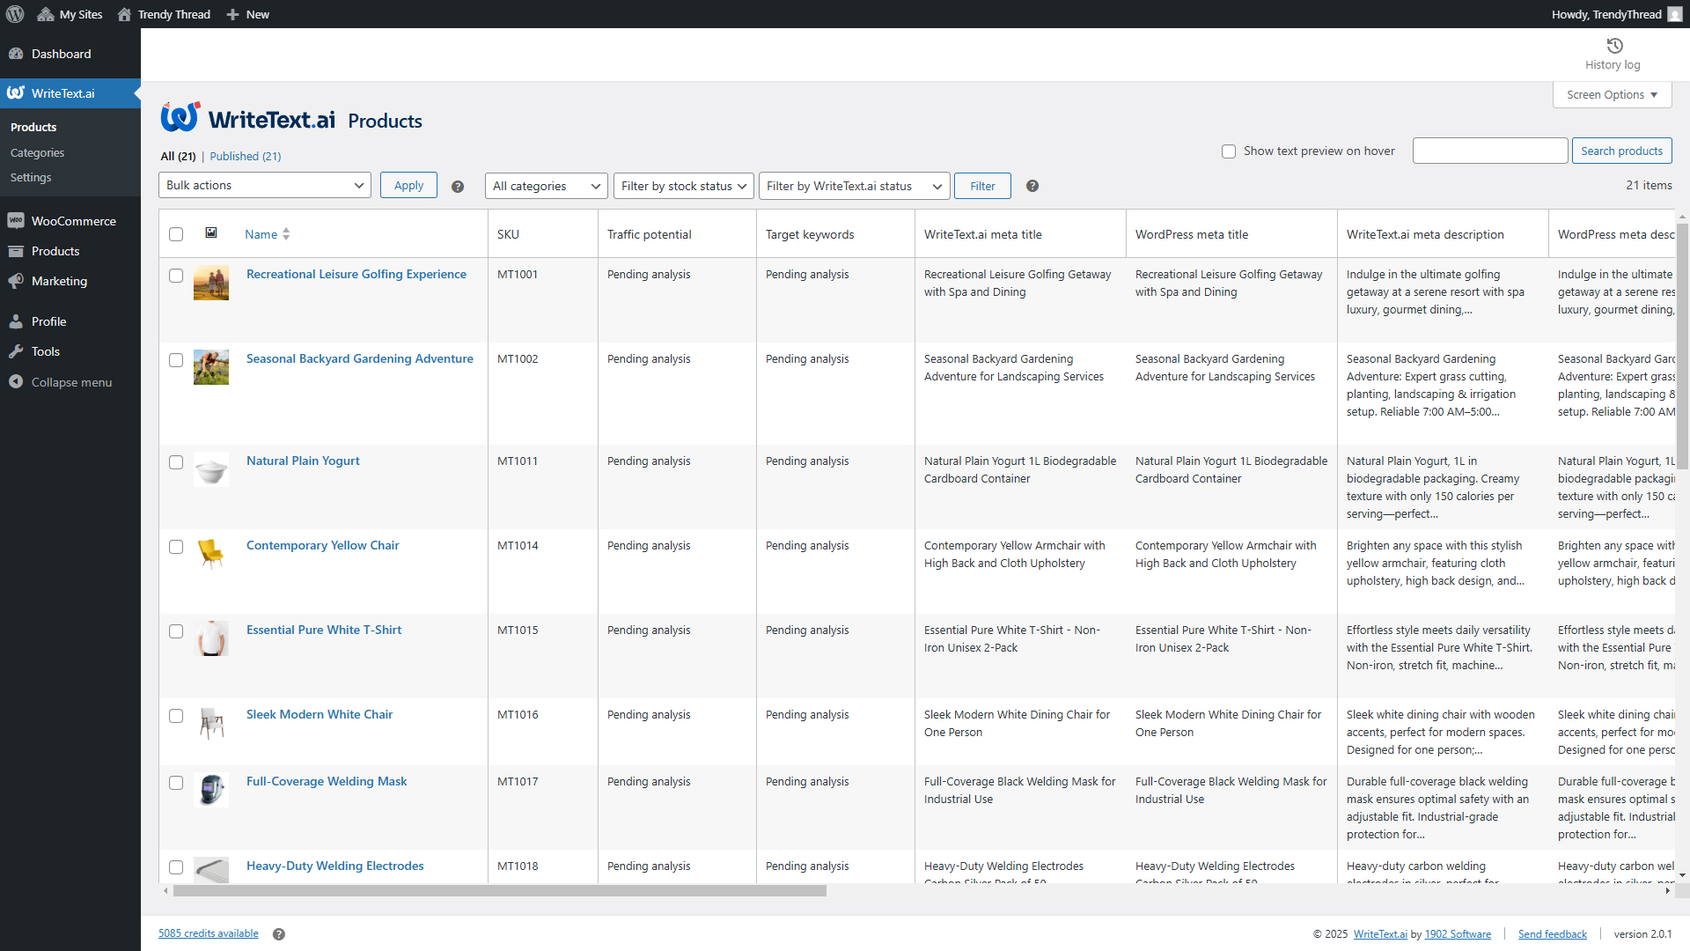Click the horizontal table scrollbar
This screenshot has height=951, width=1690.
(x=499, y=891)
